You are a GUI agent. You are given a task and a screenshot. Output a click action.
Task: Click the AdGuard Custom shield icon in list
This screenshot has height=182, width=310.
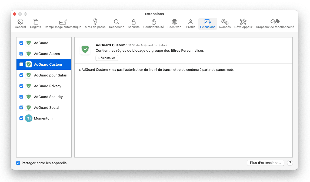29,64
